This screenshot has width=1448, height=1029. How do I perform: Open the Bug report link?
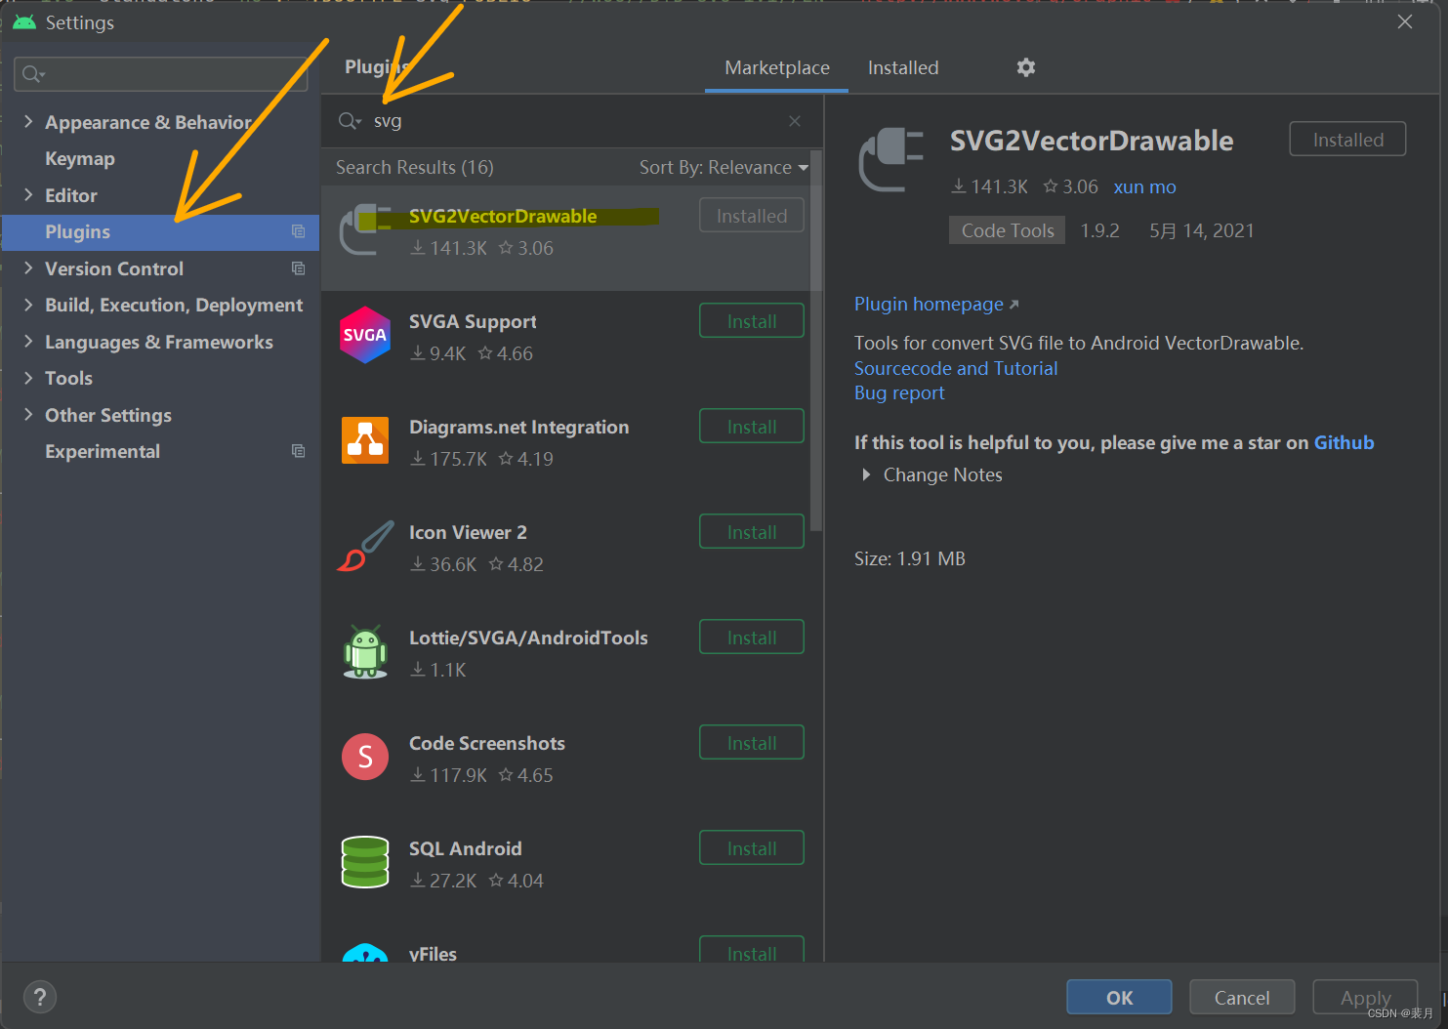pyautogui.click(x=899, y=392)
